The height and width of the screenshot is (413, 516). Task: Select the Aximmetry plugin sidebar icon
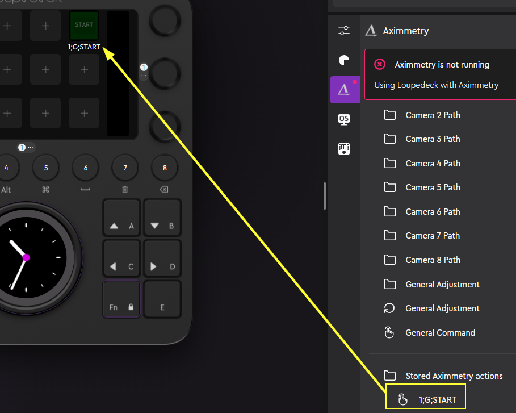pyautogui.click(x=345, y=89)
